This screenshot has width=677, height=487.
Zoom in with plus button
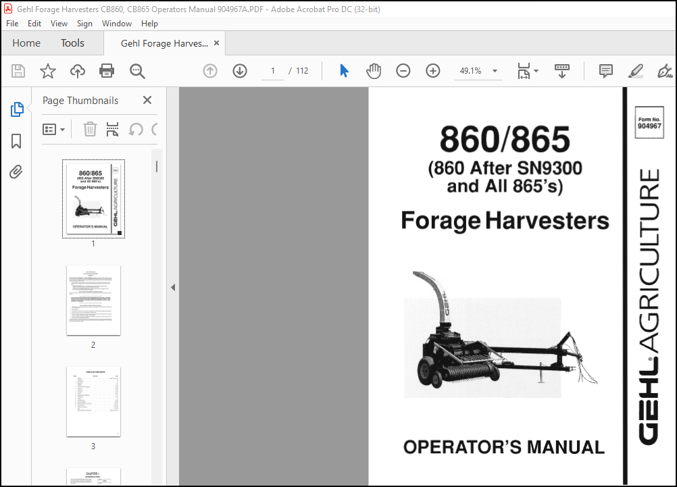point(432,71)
